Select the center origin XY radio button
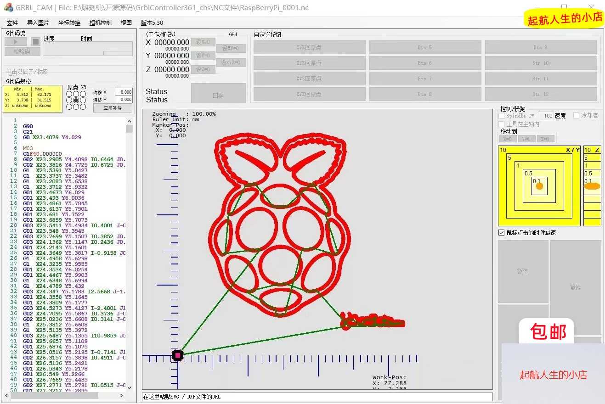The width and height of the screenshot is (605, 404). (x=76, y=100)
